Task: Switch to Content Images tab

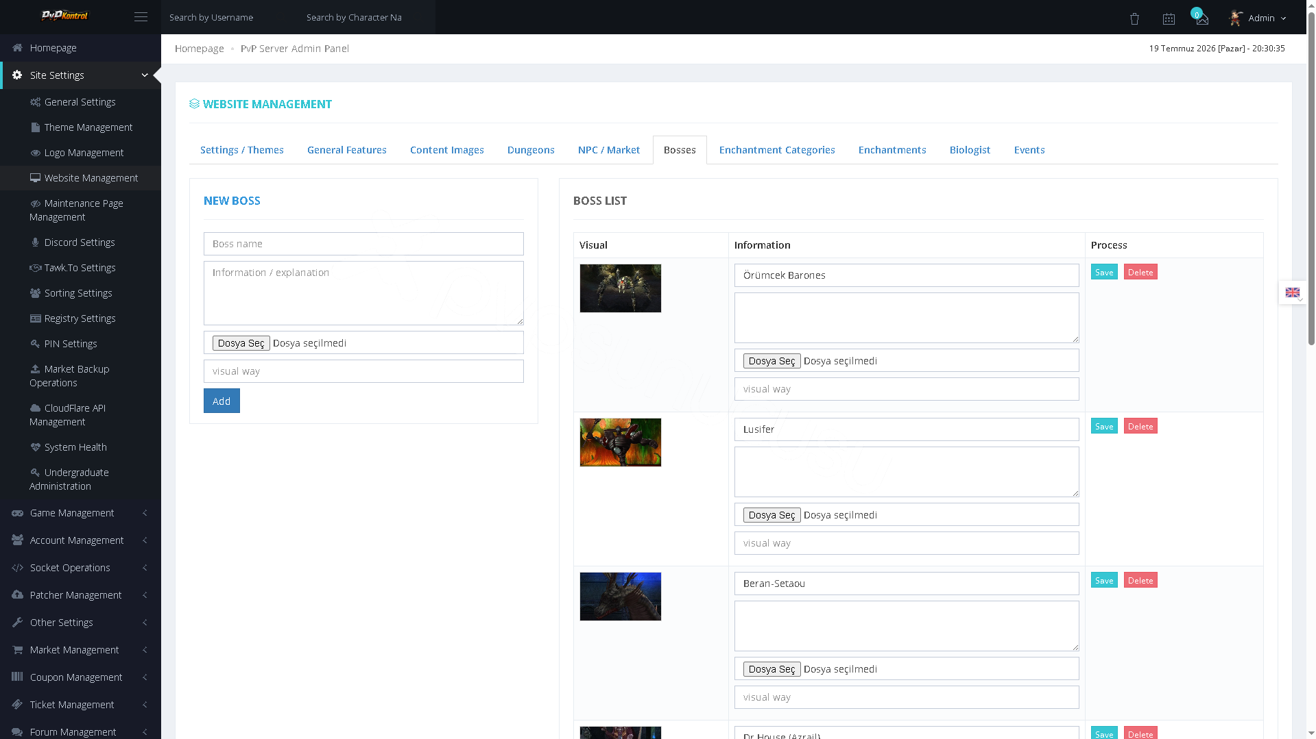Action: pyautogui.click(x=447, y=150)
